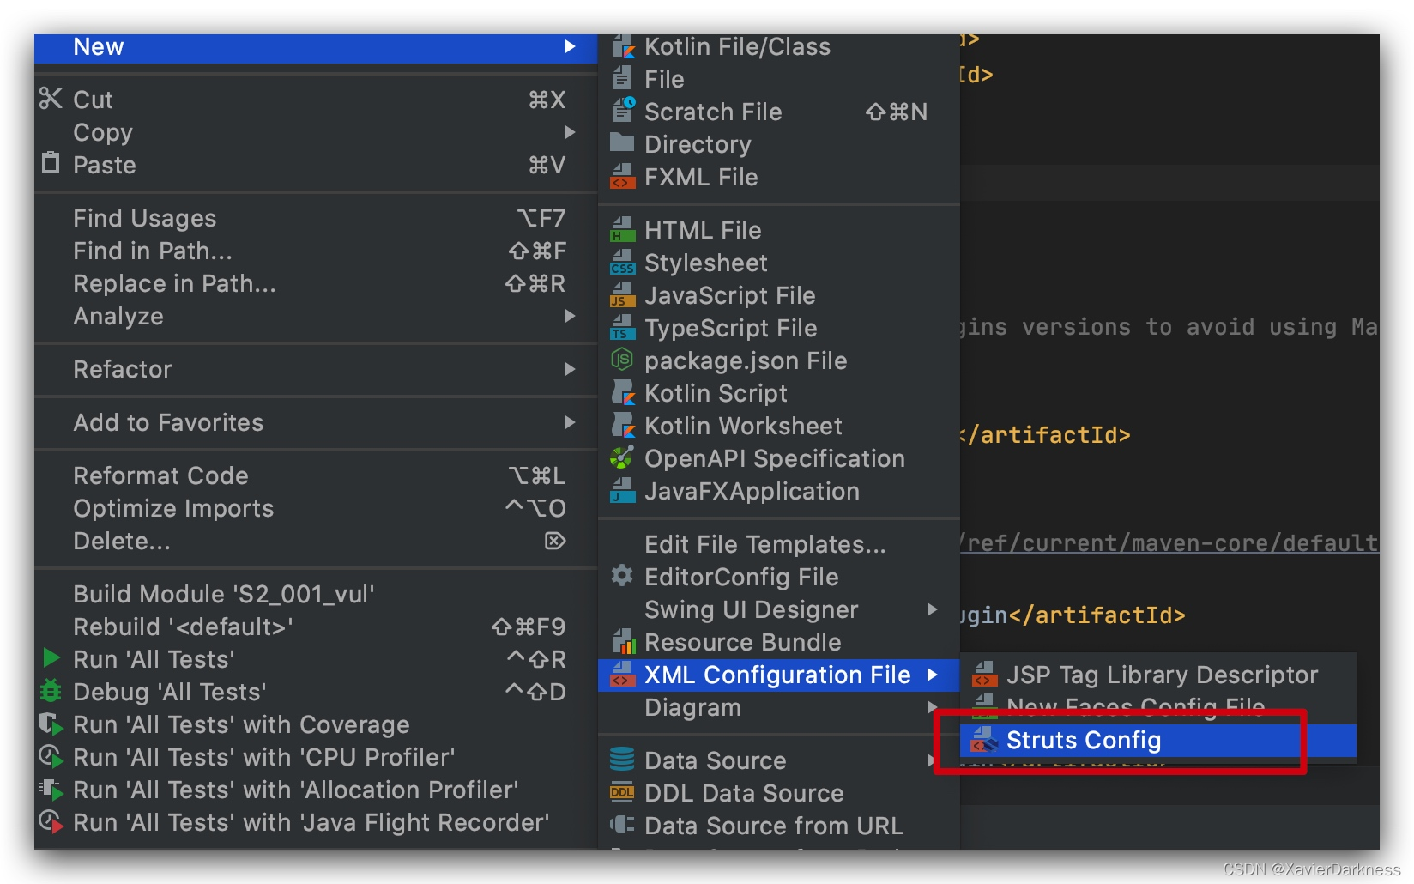Expand the Analyze submenu arrow
This screenshot has width=1414, height=884.
click(570, 316)
